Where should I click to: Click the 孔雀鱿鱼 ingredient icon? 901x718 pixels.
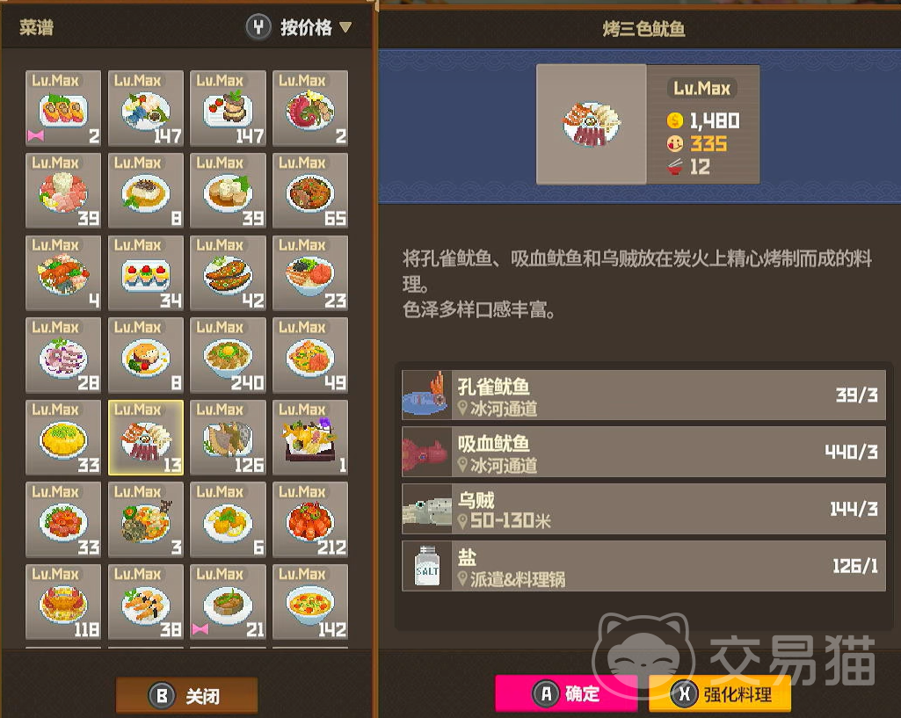click(x=426, y=395)
